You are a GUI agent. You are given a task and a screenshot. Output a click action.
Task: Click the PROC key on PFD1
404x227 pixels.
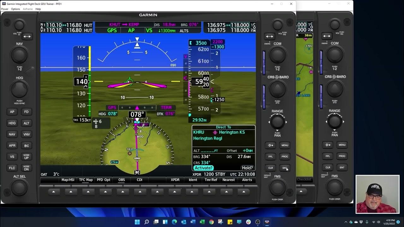pos(285,157)
